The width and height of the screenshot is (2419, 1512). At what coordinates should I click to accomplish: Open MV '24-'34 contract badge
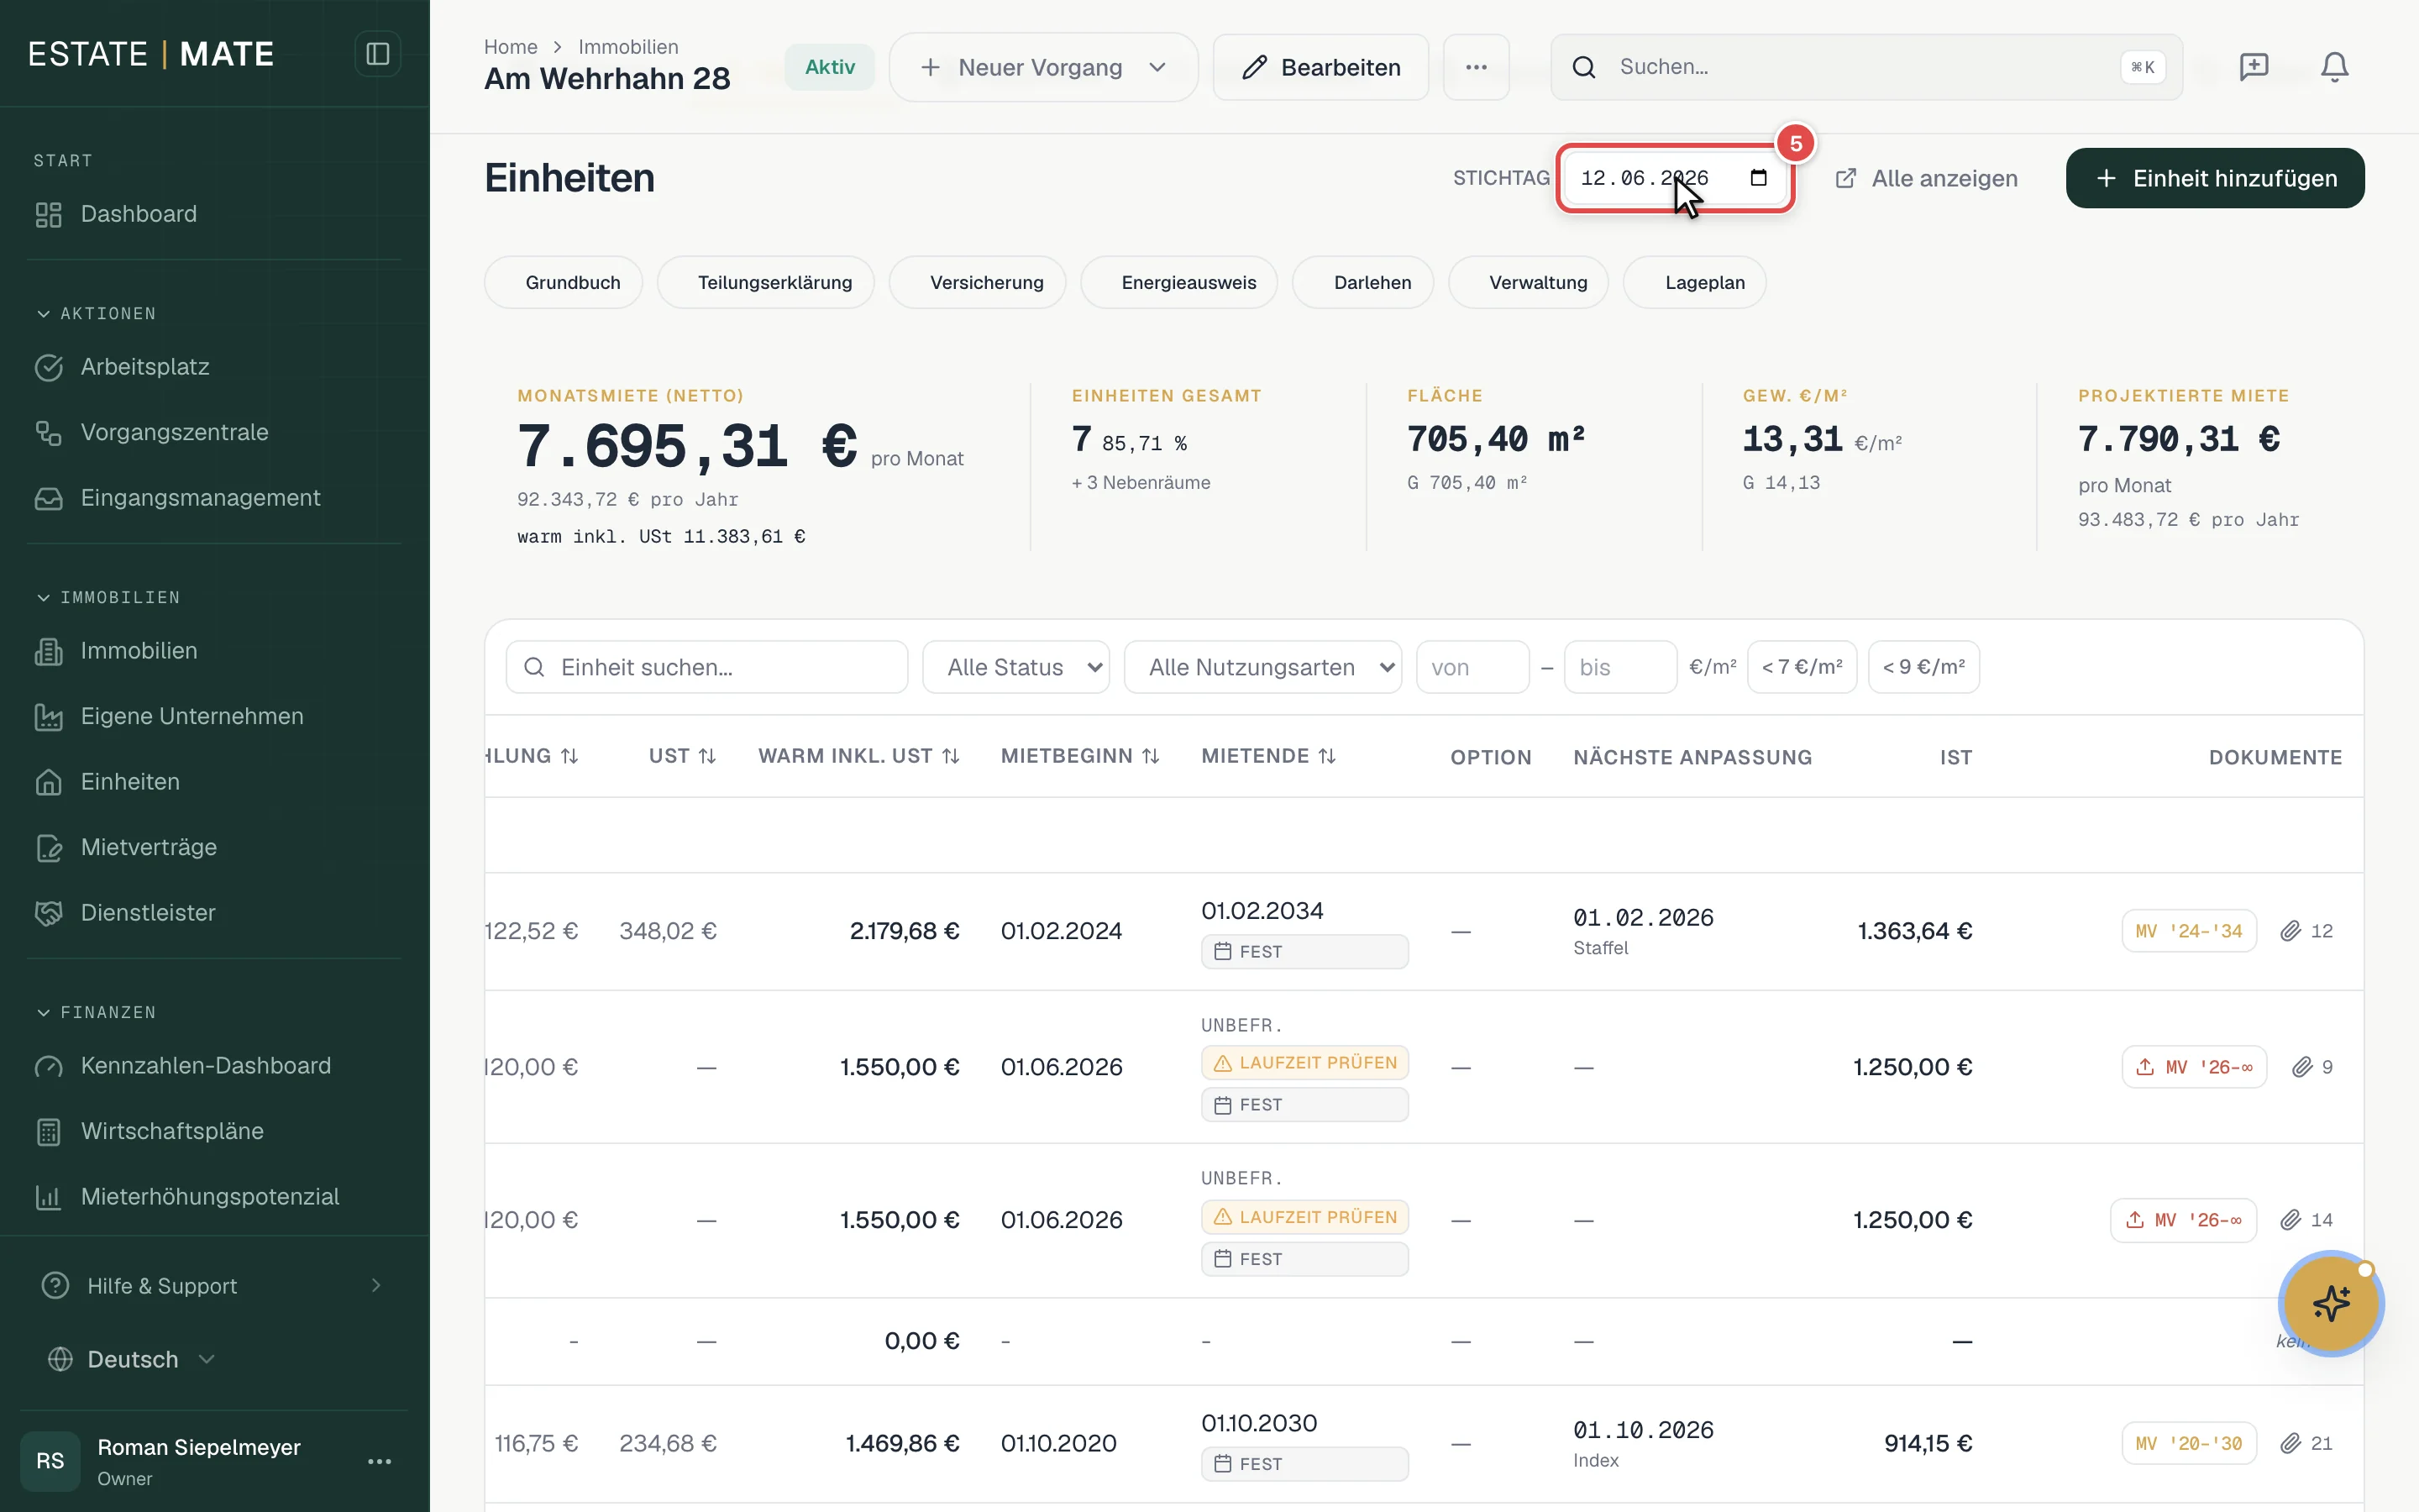(2189, 931)
